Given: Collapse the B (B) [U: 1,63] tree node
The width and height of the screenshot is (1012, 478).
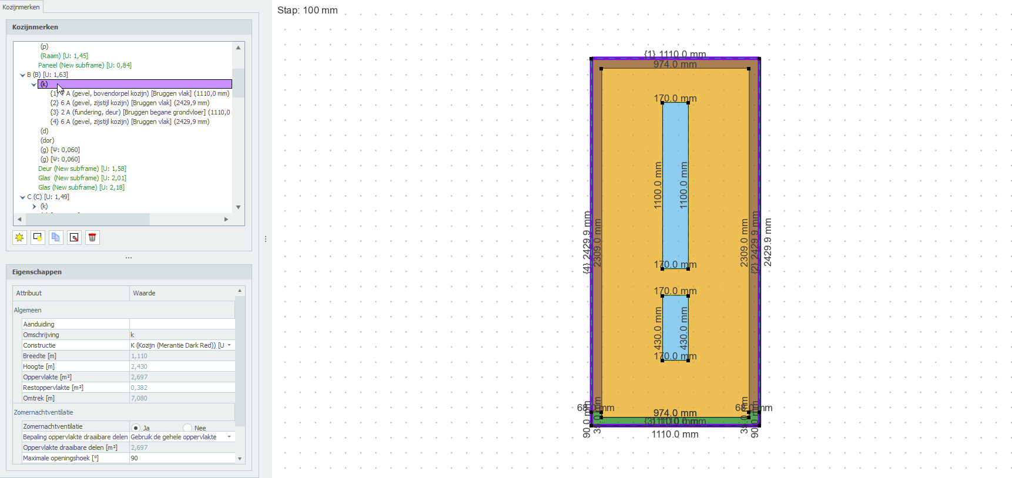Looking at the screenshot, I should [22, 75].
